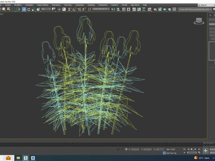The image size is (215, 161).
Task: Activate the Select and Place tool
Action: [x=39, y=9]
